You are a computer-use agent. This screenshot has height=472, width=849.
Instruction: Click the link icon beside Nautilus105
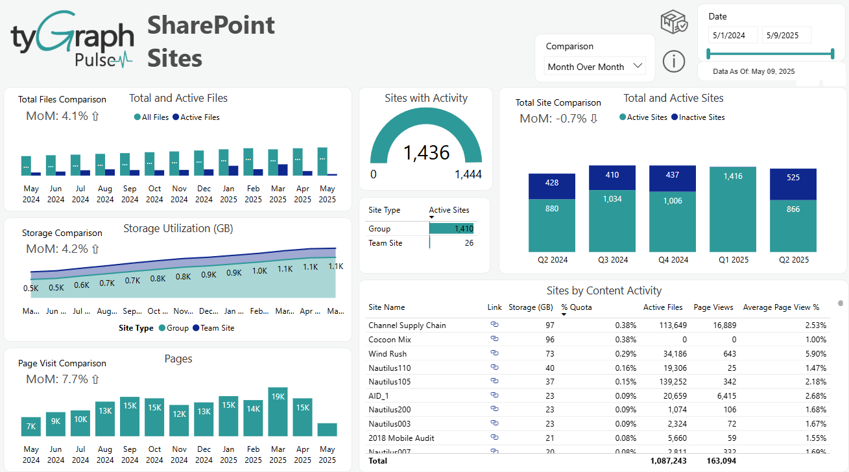click(x=494, y=381)
